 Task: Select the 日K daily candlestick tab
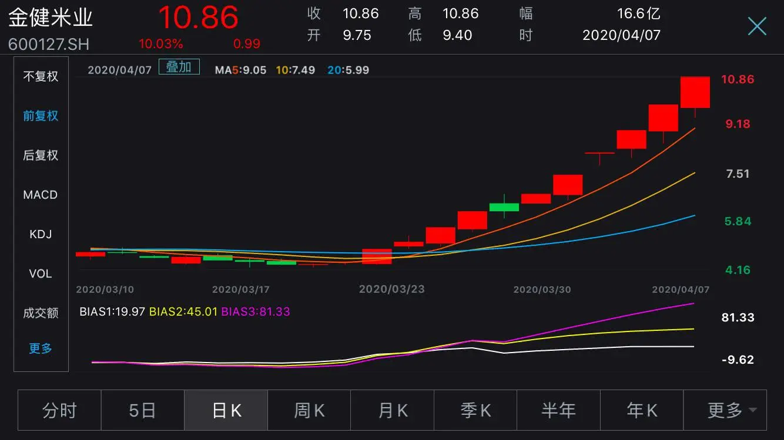pyautogui.click(x=226, y=410)
